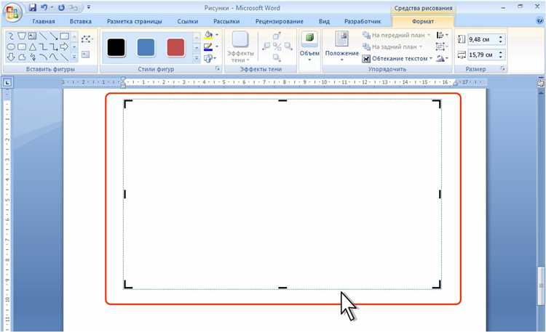The width and height of the screenshot is (546, 332).
Task: Customize Quick Access Toolbar dropdown
Action: point(88,7)
